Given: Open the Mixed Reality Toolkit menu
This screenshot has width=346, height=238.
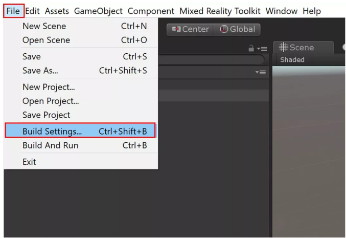Looking at the screenshot, I should point(220,11).
